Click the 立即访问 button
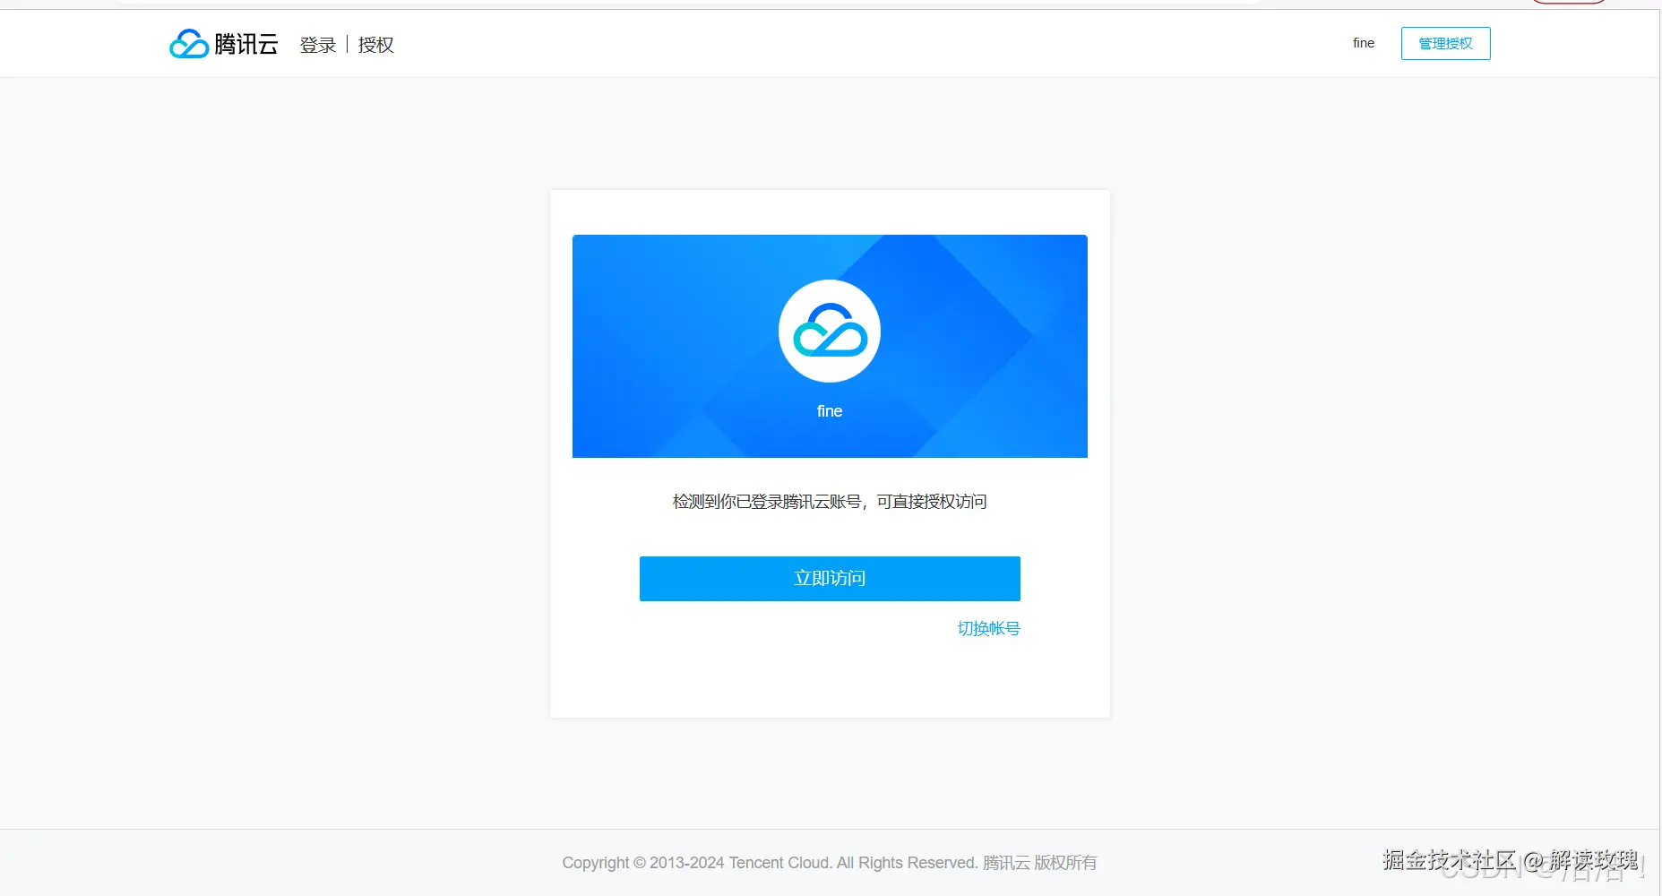This screenshot has height=896, width=1662. coord(830,579)
